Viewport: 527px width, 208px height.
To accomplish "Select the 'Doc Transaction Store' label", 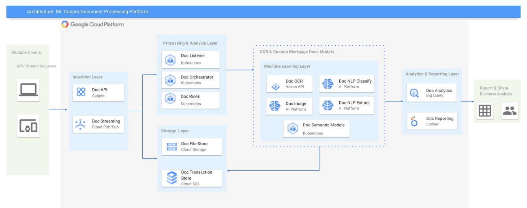I will tap(197, 175).
